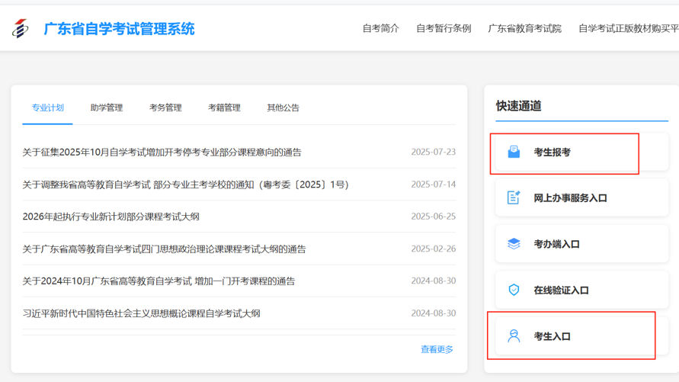The width and height of the screenshot is (679, 382).
Task: Open the 自考简介 navigation item
Action: pos(380,28)
